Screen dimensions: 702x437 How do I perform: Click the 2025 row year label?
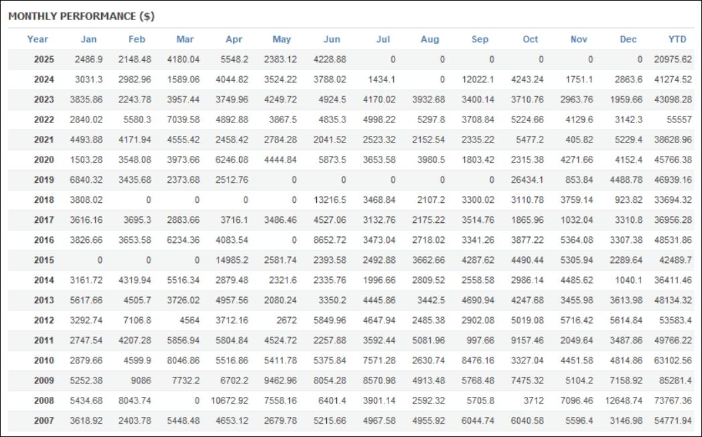[x=44, y=60]
